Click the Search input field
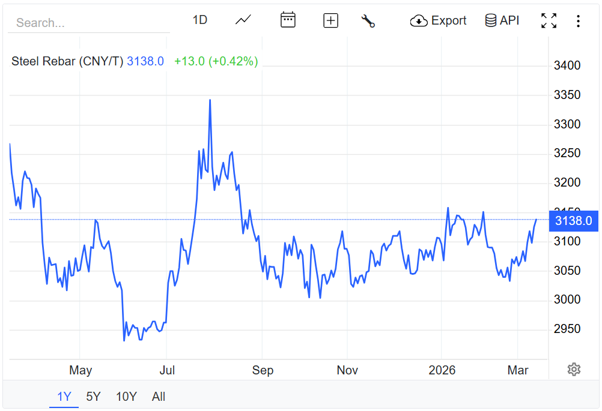This screenshot has height=411, width=602. point(88,23)
